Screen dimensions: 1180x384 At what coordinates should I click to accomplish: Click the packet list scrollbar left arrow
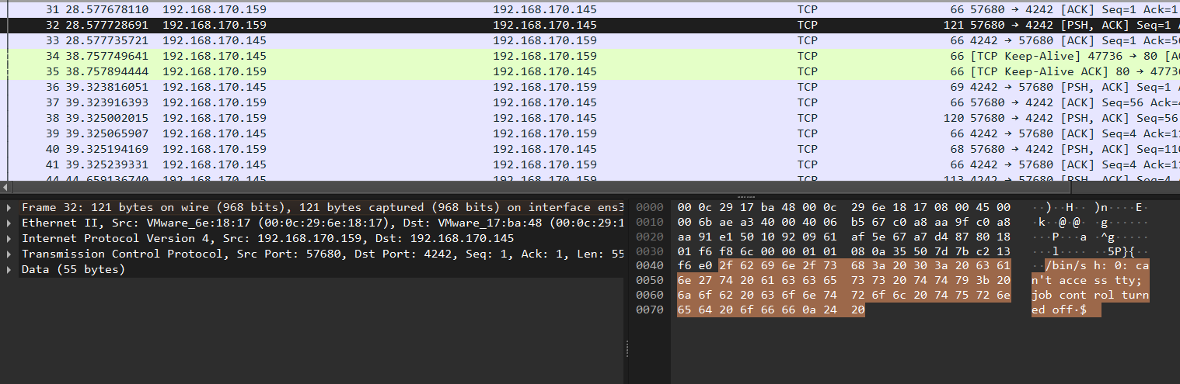(7, 187)
